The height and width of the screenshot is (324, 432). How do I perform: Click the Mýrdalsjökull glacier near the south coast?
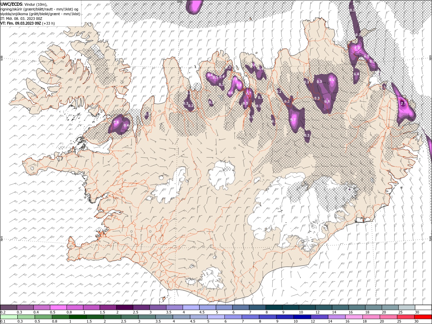click(212, 278)
